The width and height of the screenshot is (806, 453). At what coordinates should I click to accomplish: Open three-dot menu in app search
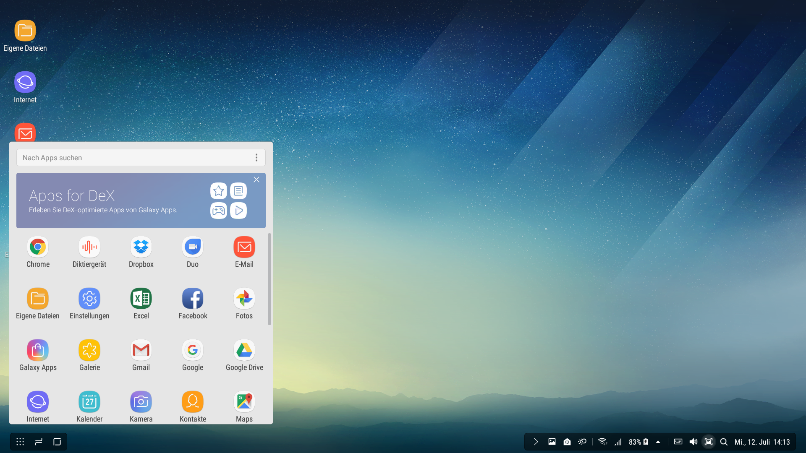(x=256, y=158)
